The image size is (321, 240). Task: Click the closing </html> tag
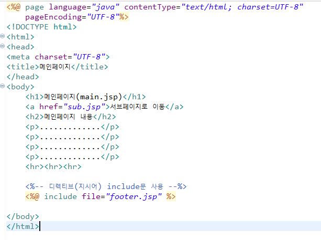23,226
